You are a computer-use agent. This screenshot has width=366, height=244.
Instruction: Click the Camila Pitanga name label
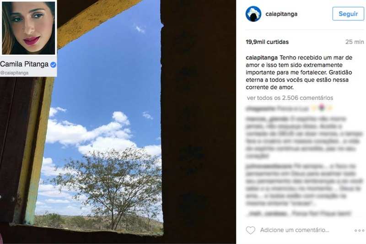[24, 64]
